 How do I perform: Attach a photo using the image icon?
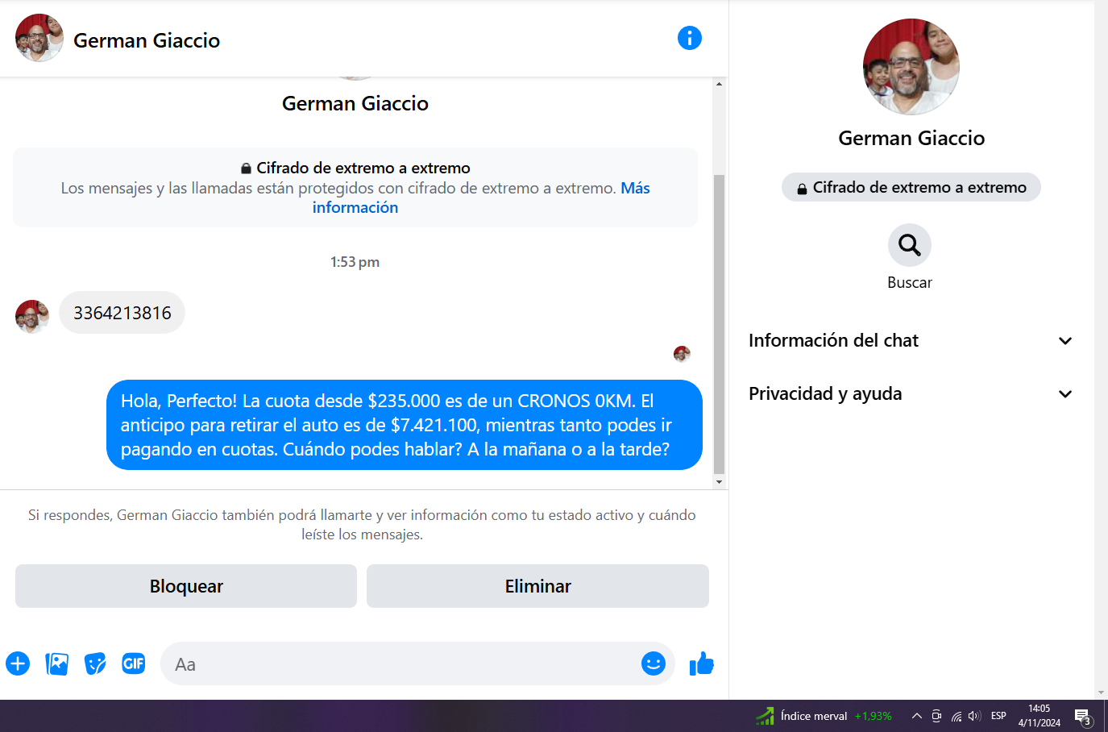[56, 663]
